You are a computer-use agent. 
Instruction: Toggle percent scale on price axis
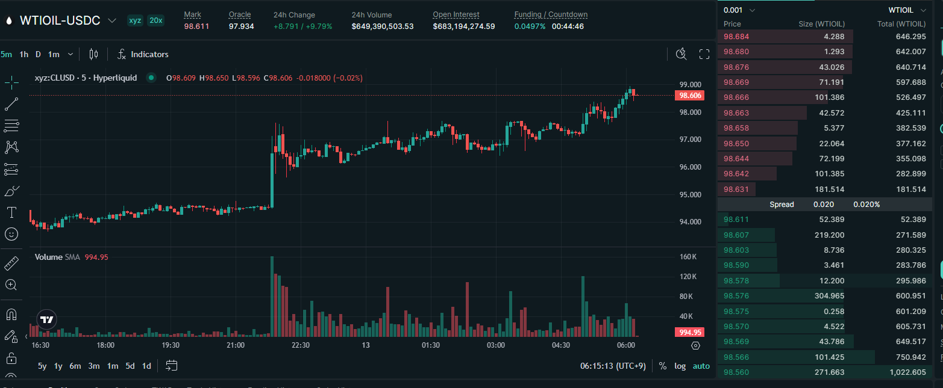click(x=663, y=366)
